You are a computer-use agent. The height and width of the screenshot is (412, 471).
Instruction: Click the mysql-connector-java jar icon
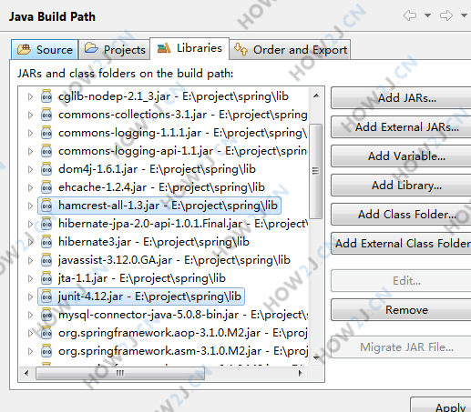tap(46, 315)
